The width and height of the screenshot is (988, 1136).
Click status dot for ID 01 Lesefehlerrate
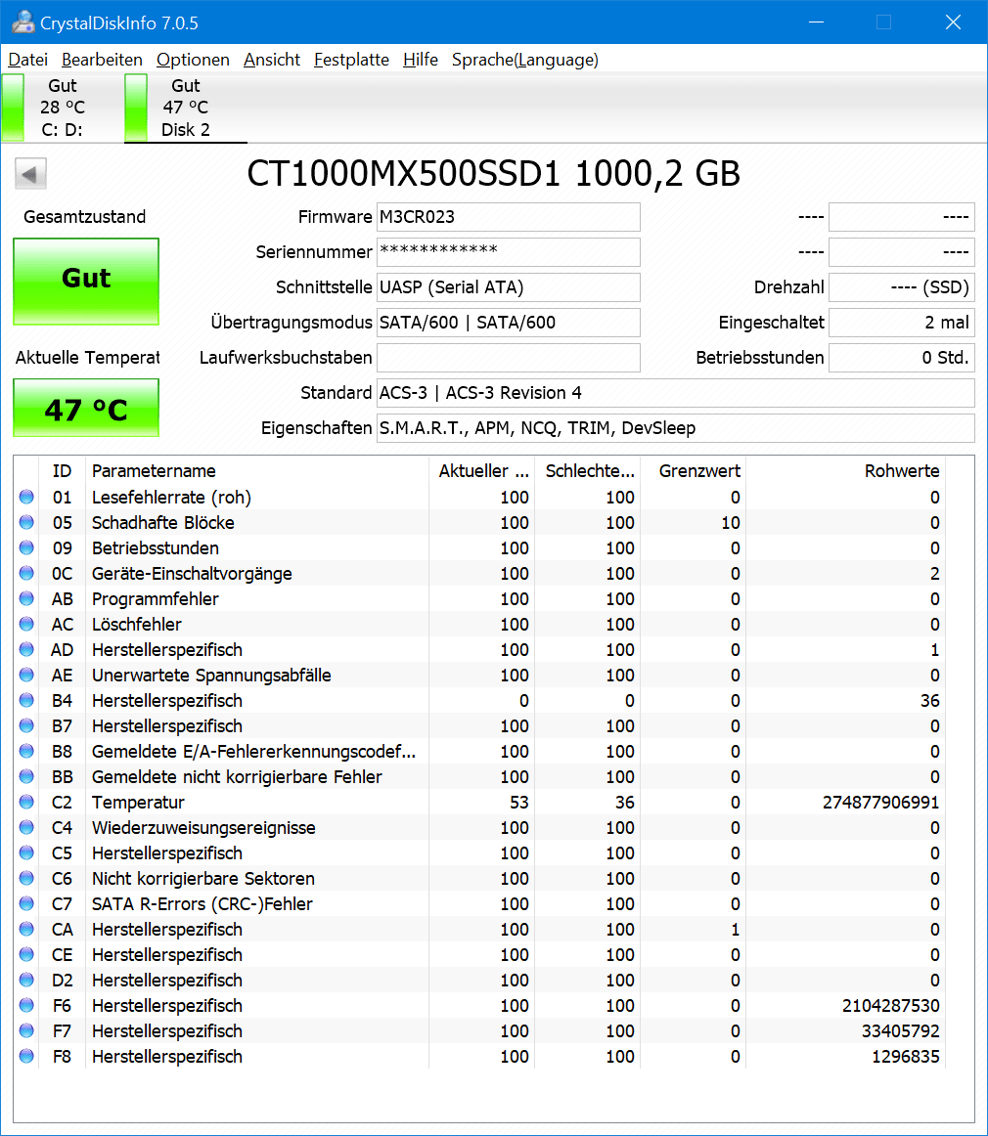tap(26, 497)
